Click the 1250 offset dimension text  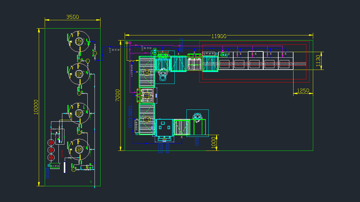point(303,91)
